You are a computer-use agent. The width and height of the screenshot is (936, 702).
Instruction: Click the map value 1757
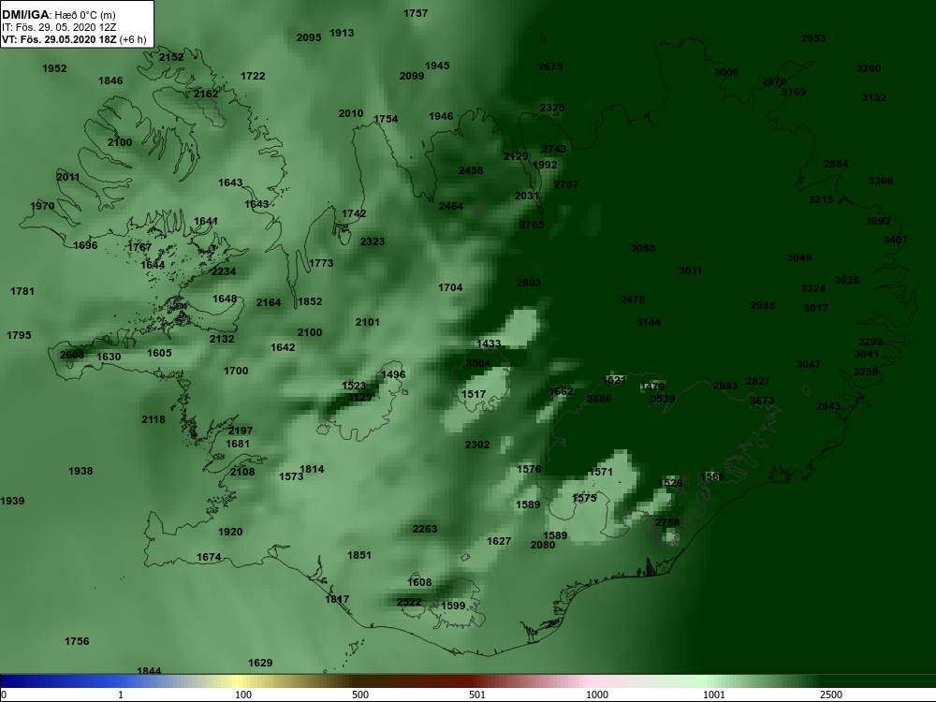pos(416,13)
